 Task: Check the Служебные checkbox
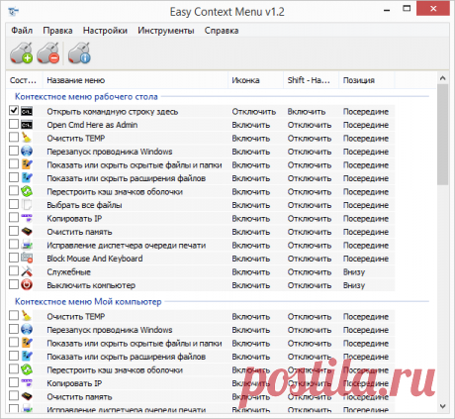tap(14, 270)
